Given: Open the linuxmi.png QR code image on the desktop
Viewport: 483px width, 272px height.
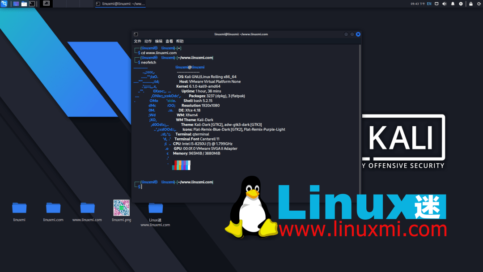Looking at the screenshot, I should (121, 208).
